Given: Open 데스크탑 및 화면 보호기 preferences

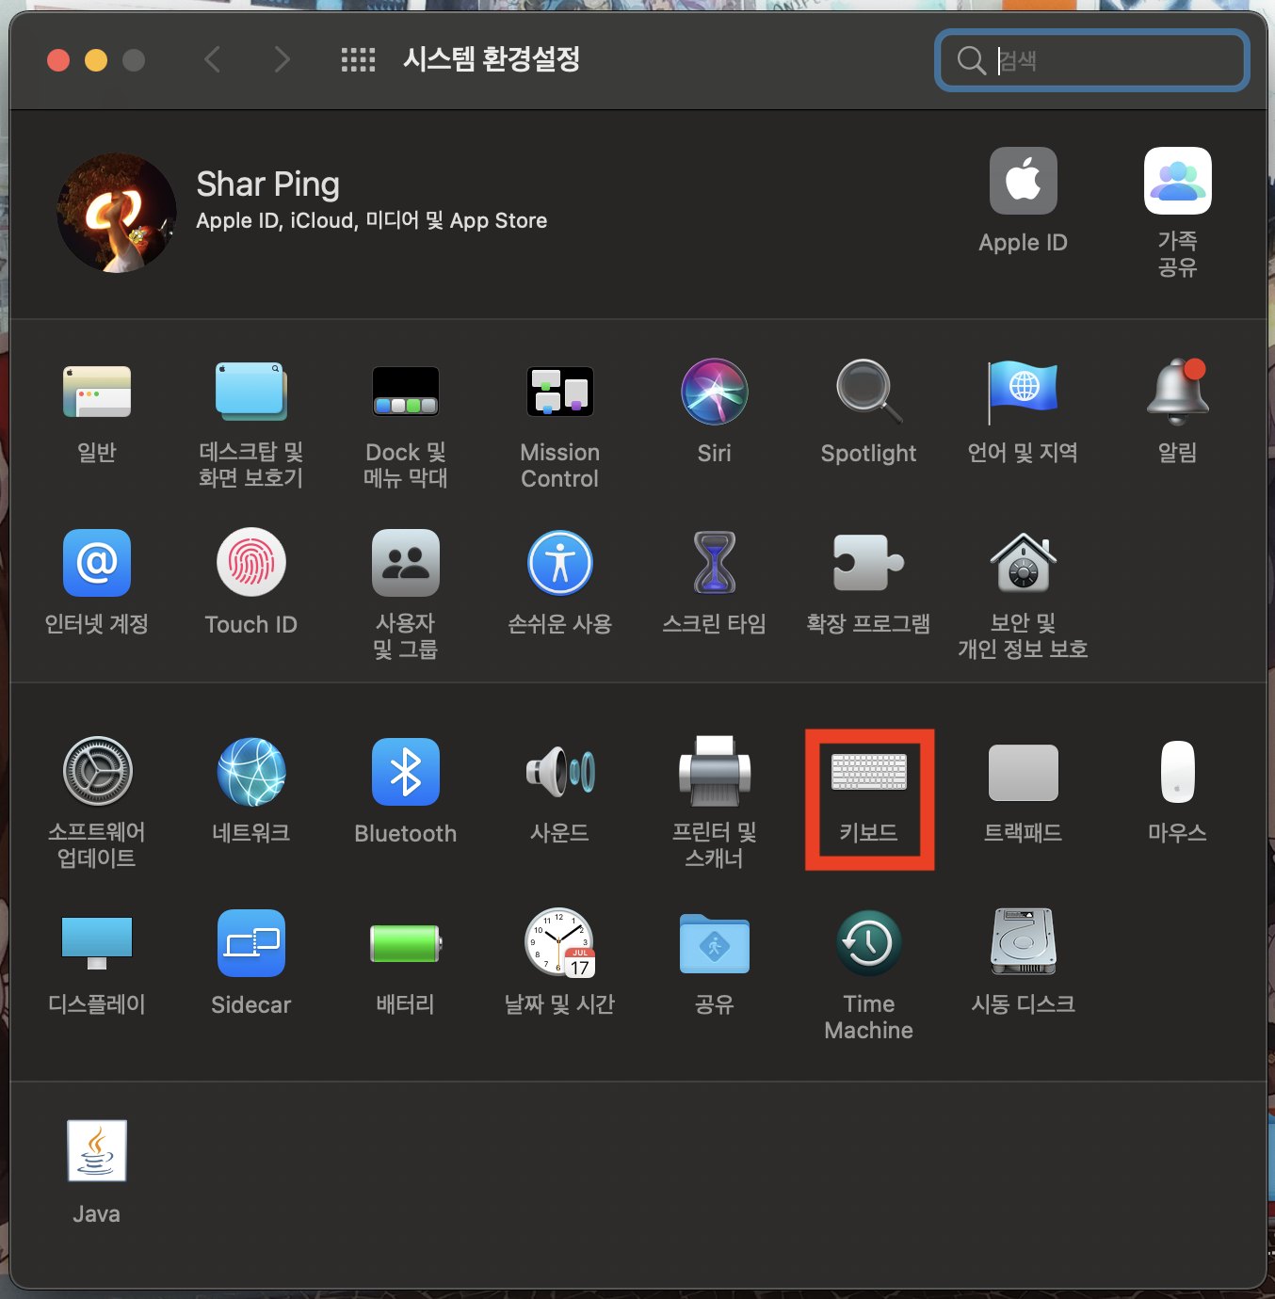Looking at the screenshot, I should point(250,392).
